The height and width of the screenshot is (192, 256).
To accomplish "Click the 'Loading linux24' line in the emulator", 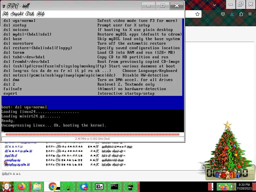I will coord(40,112).
